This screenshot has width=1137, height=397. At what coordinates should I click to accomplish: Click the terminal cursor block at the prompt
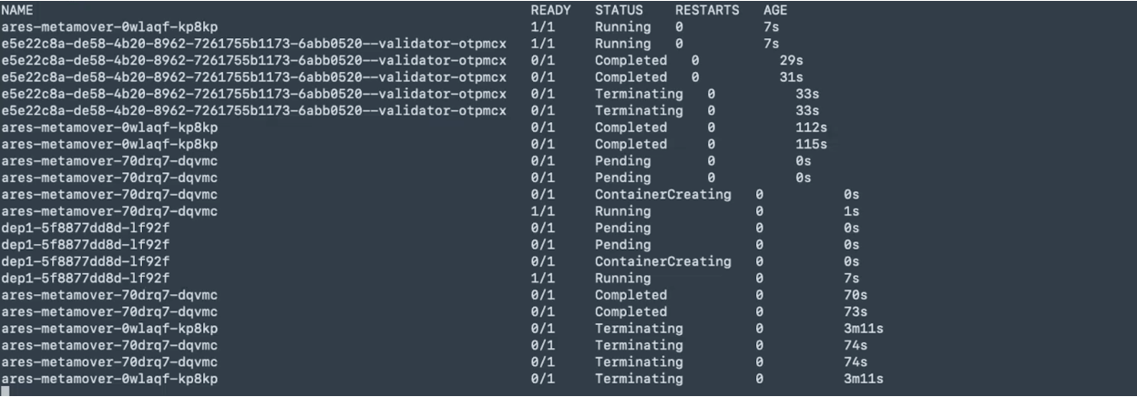coord(5,391)
